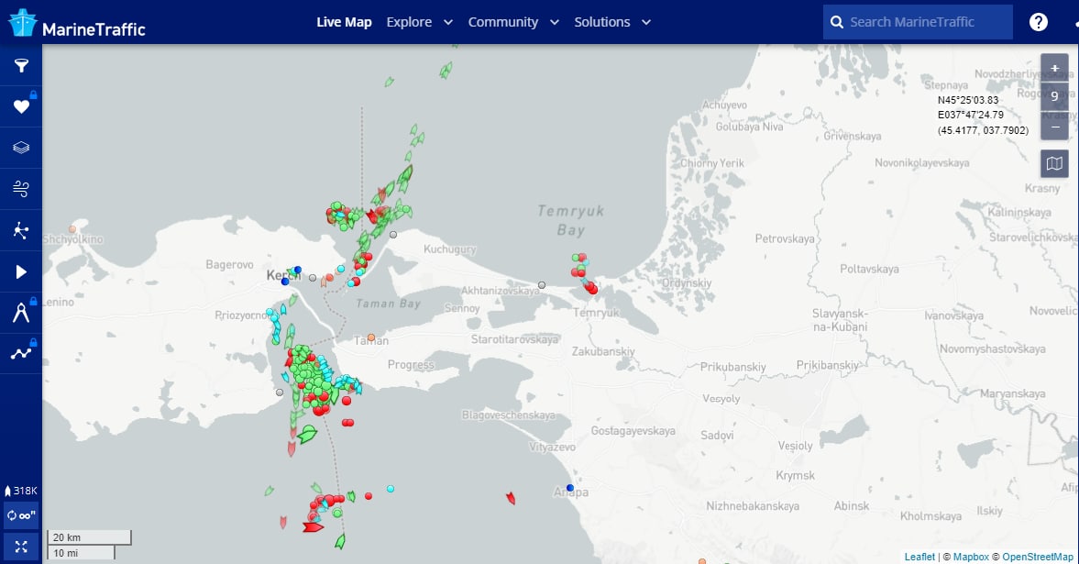Click the blue marker at Anapa
Image resolution: width=1079 pixels, height=564 pixels.
point(570,488)
